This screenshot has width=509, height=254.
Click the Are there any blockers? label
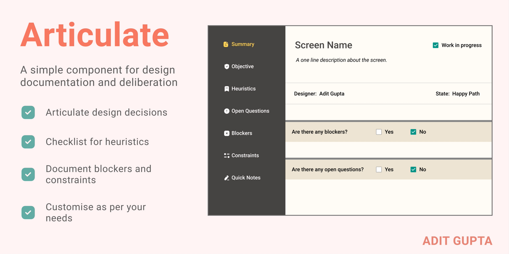pos(319,132)
